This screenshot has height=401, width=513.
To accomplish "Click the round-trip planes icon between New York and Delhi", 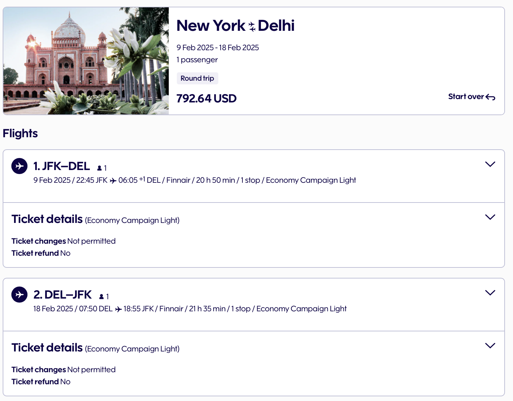I will pos(252,26).
